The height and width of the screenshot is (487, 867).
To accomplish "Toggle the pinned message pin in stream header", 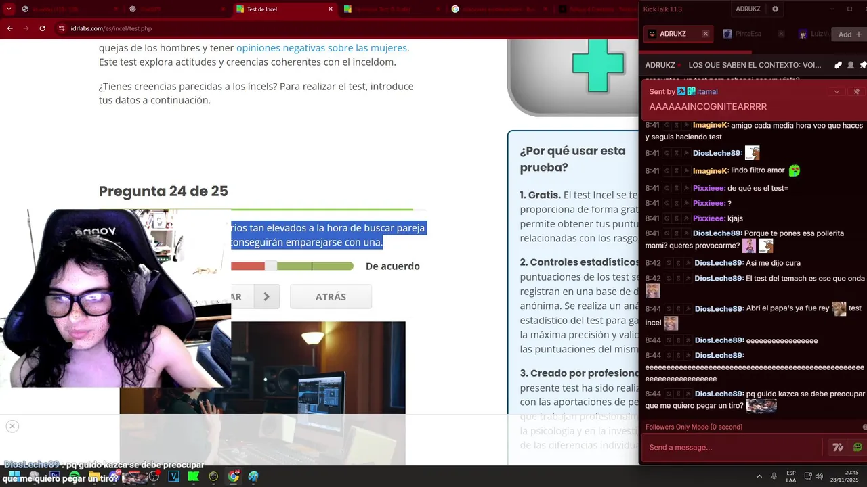I will point(863,66).
